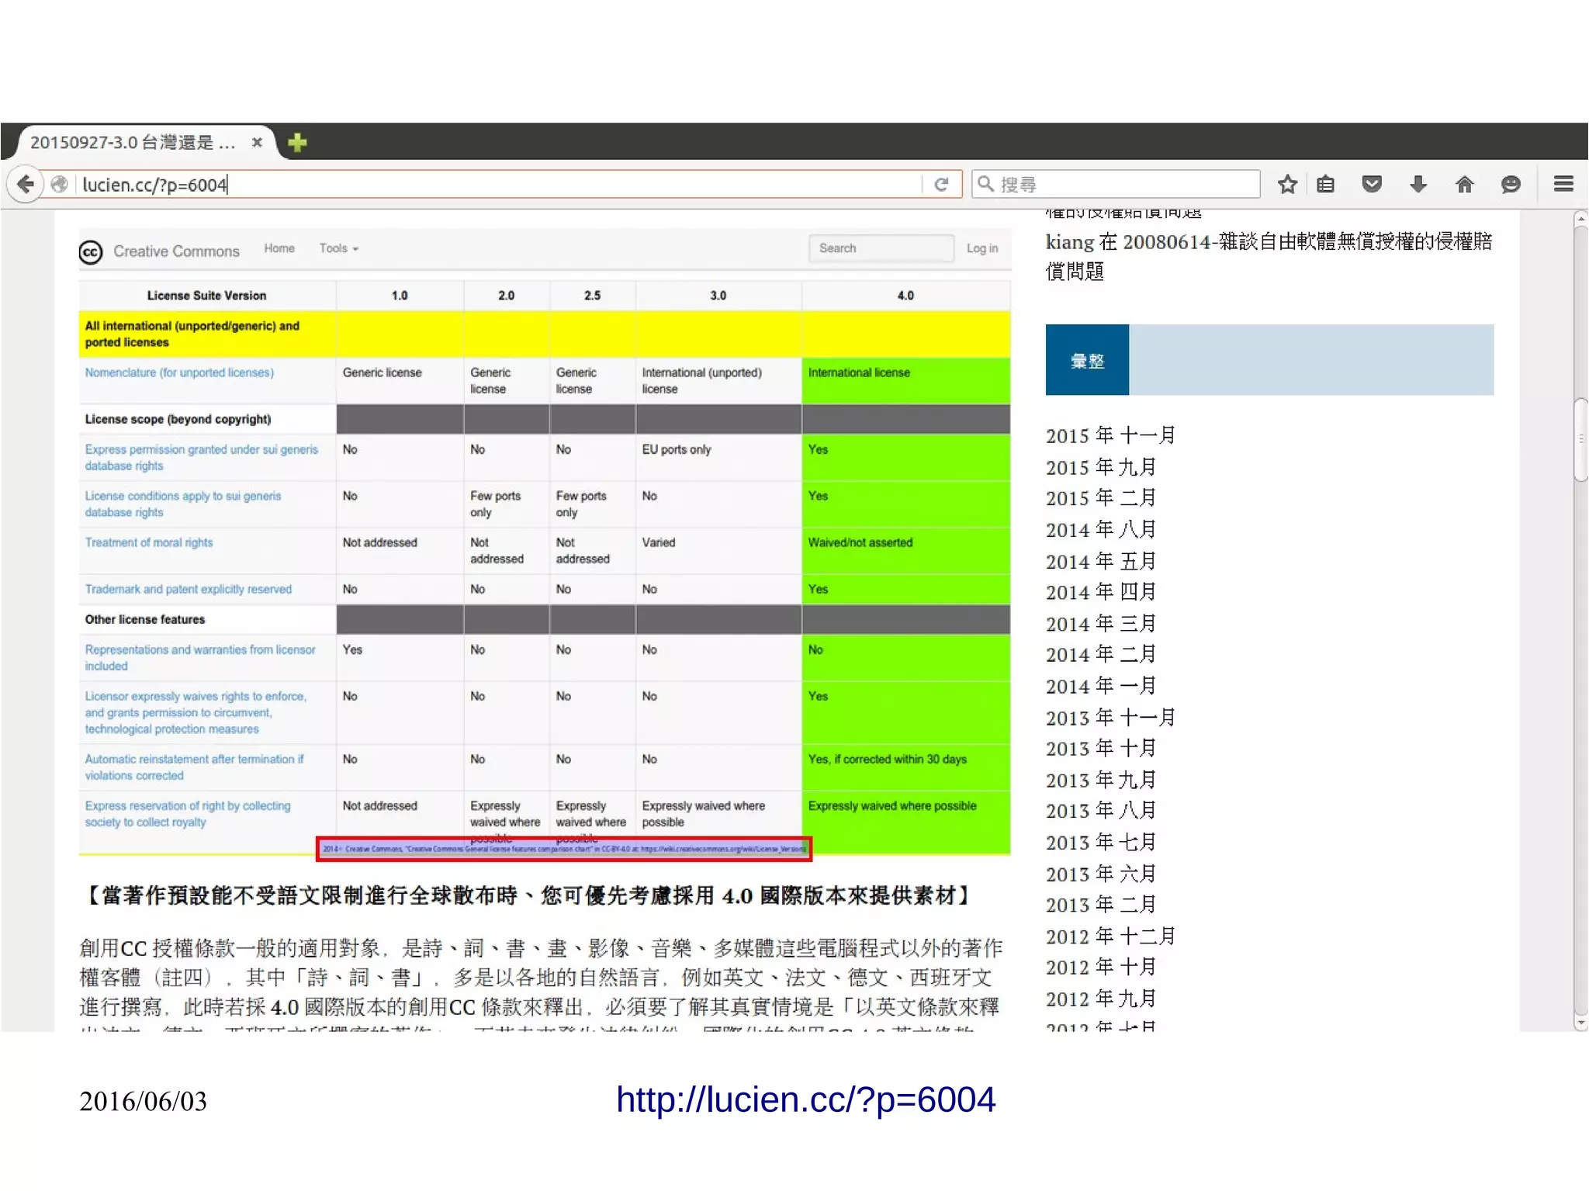
Task: Click the Pocket save icon
Action: point(1372,184)
